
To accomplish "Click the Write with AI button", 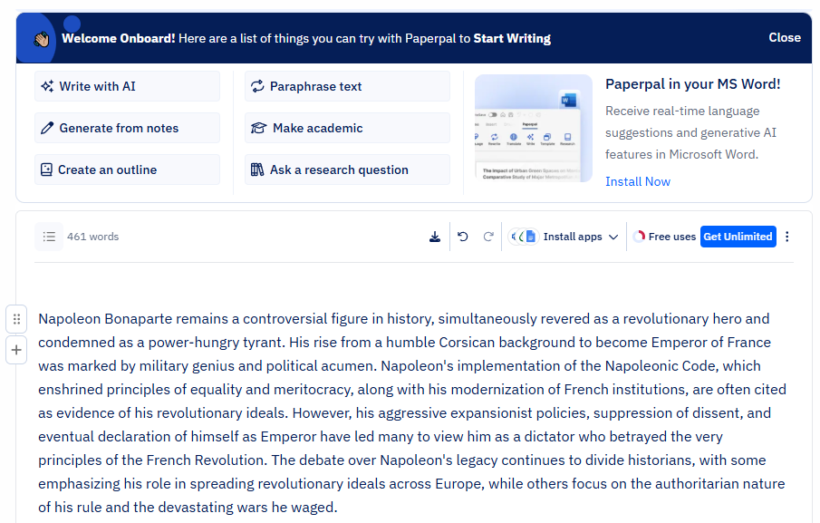I will click(127, 86).
